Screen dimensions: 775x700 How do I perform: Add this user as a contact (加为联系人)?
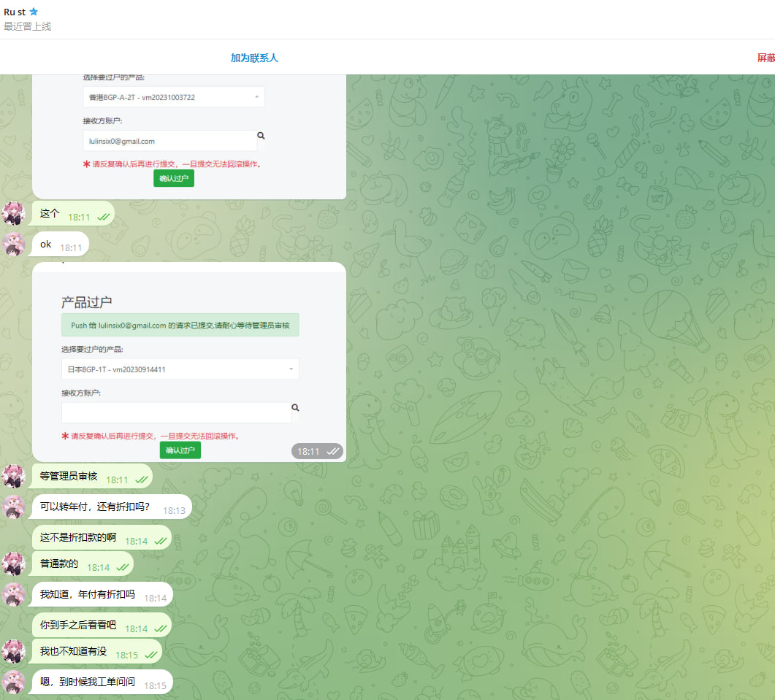pos(254,58)
